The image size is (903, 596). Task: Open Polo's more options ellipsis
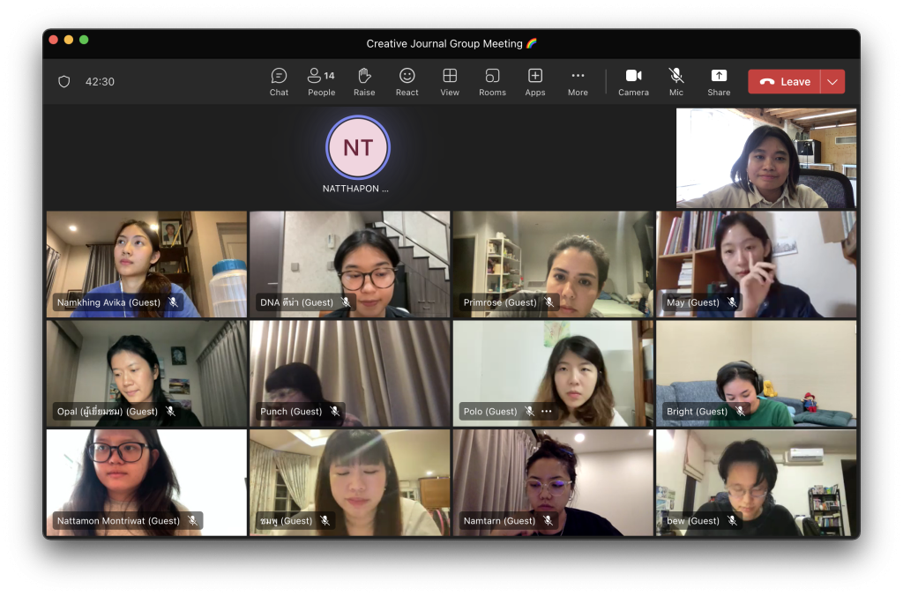pos(547,411)
